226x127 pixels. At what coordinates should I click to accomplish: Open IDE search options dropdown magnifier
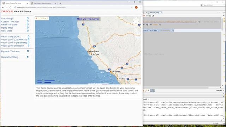pyautogui.click(x=202, y=5)
